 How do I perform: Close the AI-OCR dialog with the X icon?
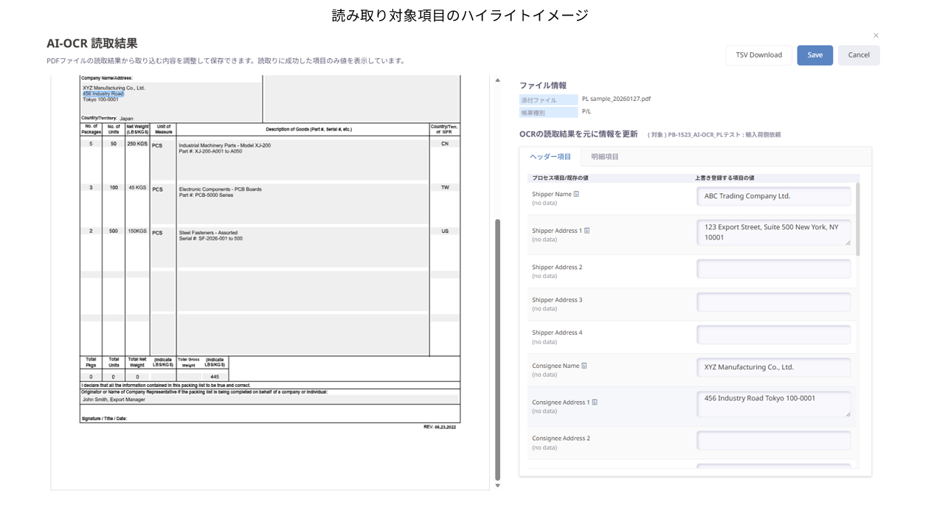point(876,35)
